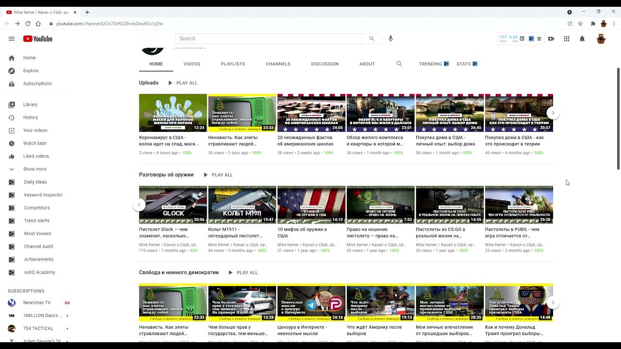The image size is (621, 349).
Task: Show next videos in the Uploads row
Action: click(x=553, y=113)
